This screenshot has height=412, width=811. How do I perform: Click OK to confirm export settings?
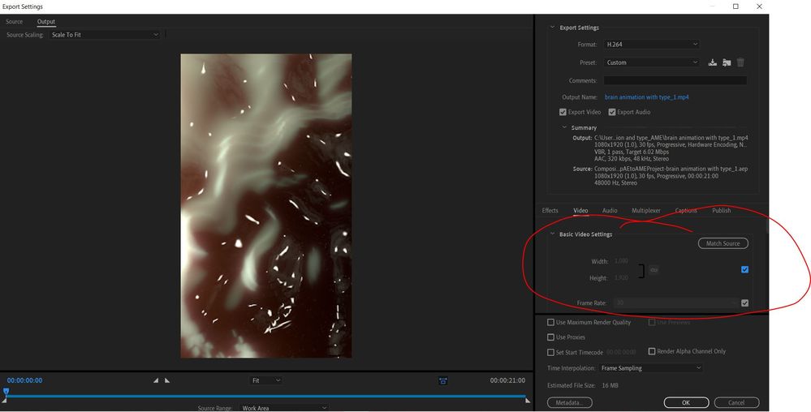[686, 402]
